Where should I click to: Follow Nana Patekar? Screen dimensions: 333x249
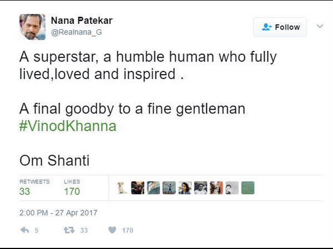[280, 27]
